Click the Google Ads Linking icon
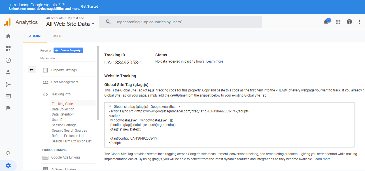Viewport: 365px width, 171px height. pos(45,157)
